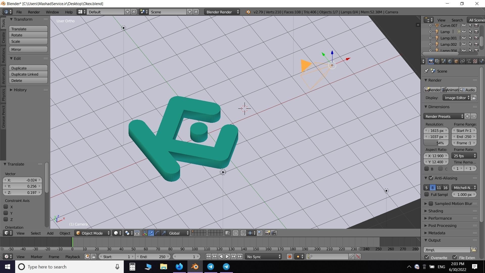
Task: Click the Play animation button
Action: [227, 257]
